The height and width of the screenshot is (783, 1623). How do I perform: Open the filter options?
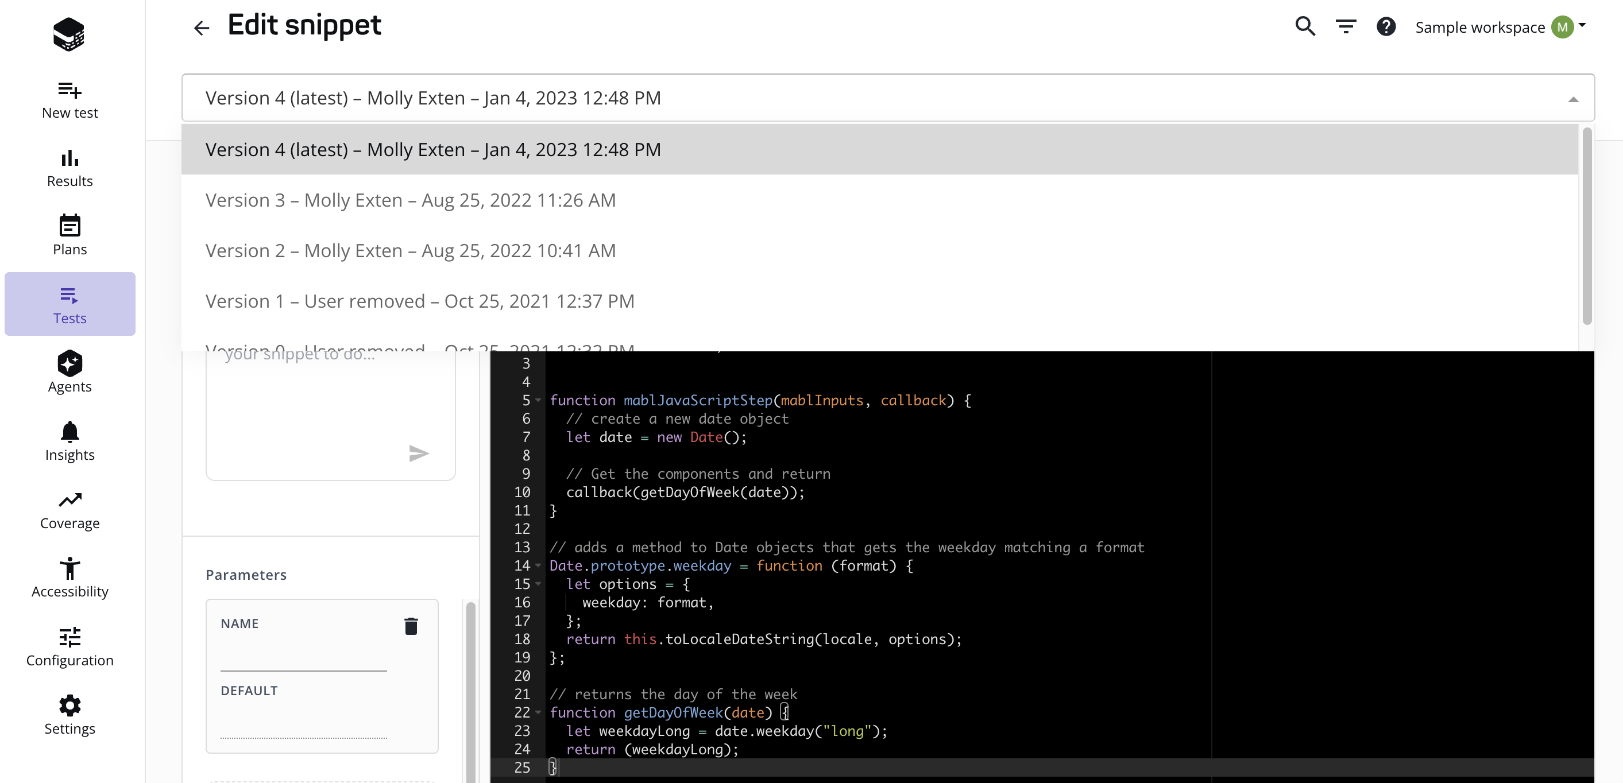[x=1346, y=26]
